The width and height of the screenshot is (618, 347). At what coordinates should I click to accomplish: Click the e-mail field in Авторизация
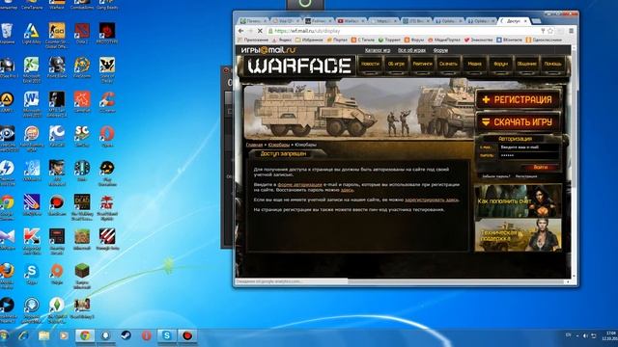(529, 147)
